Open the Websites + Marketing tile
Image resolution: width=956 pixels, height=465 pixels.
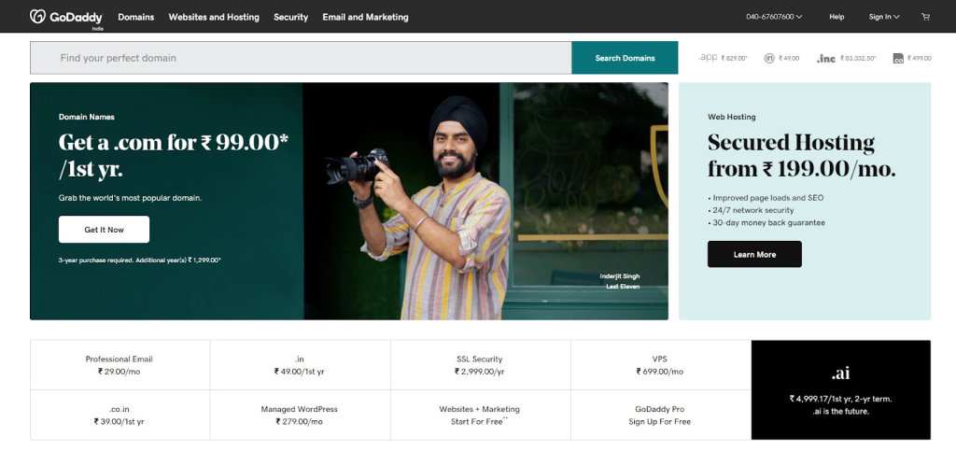click(481, 415)
